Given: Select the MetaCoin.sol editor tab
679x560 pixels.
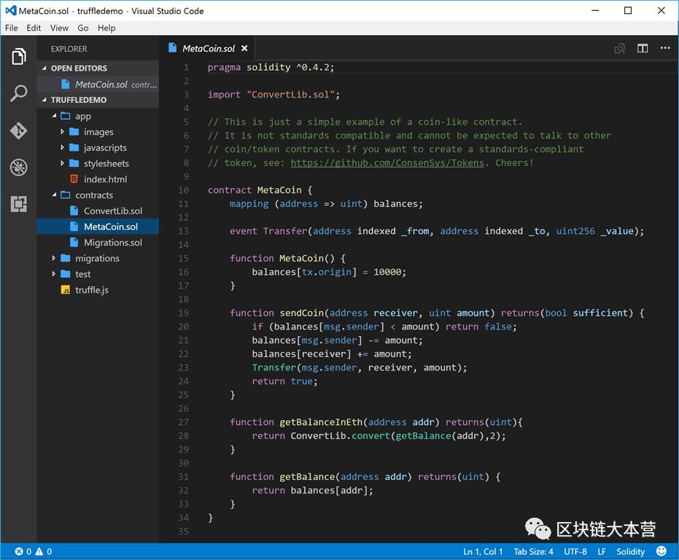Looking at the screenshot, I should click(209, 48).
